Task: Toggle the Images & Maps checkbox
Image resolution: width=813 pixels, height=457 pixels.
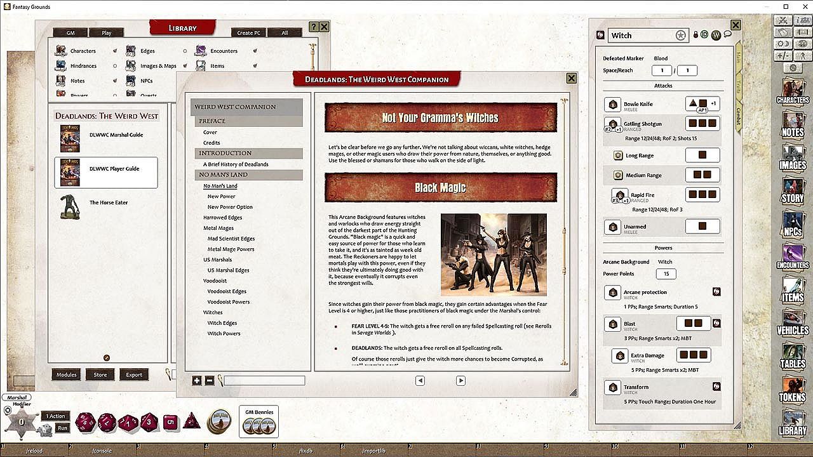Action: 185,66
